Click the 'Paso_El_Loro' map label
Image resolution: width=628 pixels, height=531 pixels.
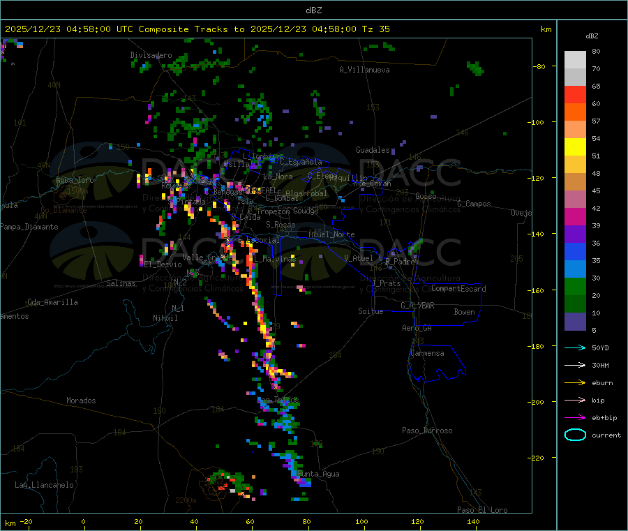coord(482,510)
